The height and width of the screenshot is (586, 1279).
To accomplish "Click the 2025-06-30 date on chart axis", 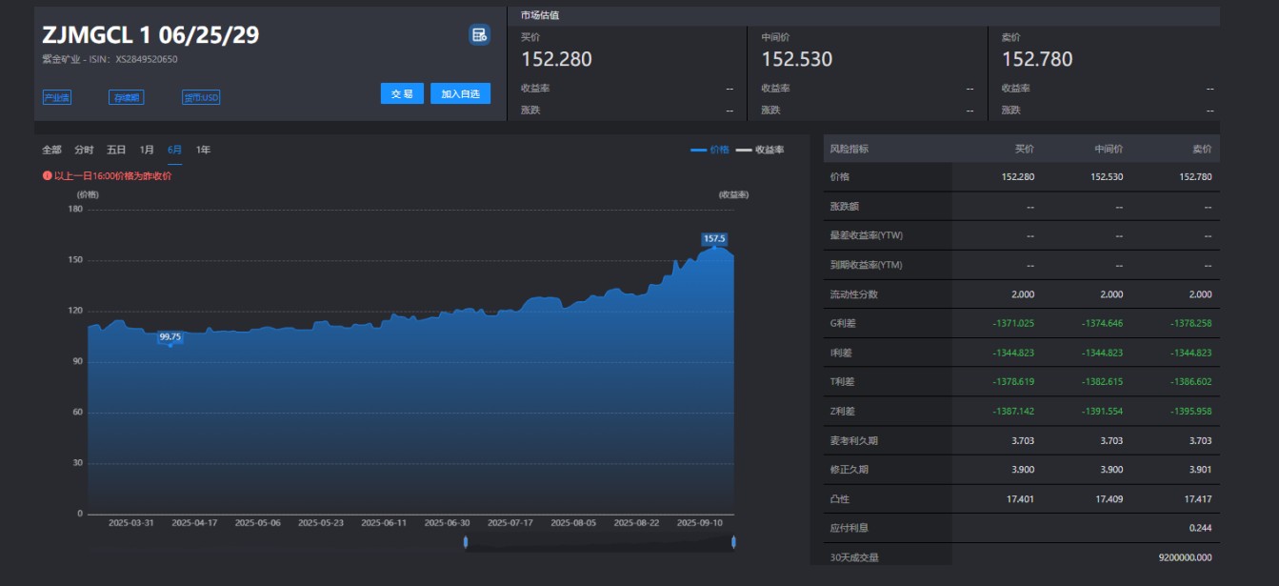I will click(x=447, y=522).
